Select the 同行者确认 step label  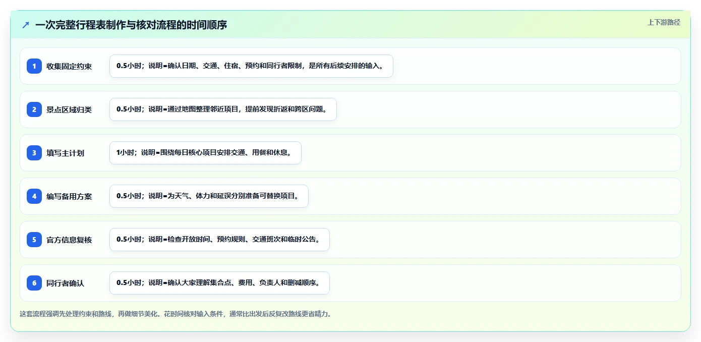click(66, 283)
